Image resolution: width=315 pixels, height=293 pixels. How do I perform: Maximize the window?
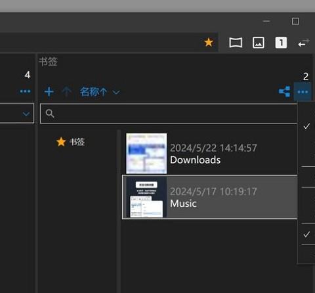(295, 21)
